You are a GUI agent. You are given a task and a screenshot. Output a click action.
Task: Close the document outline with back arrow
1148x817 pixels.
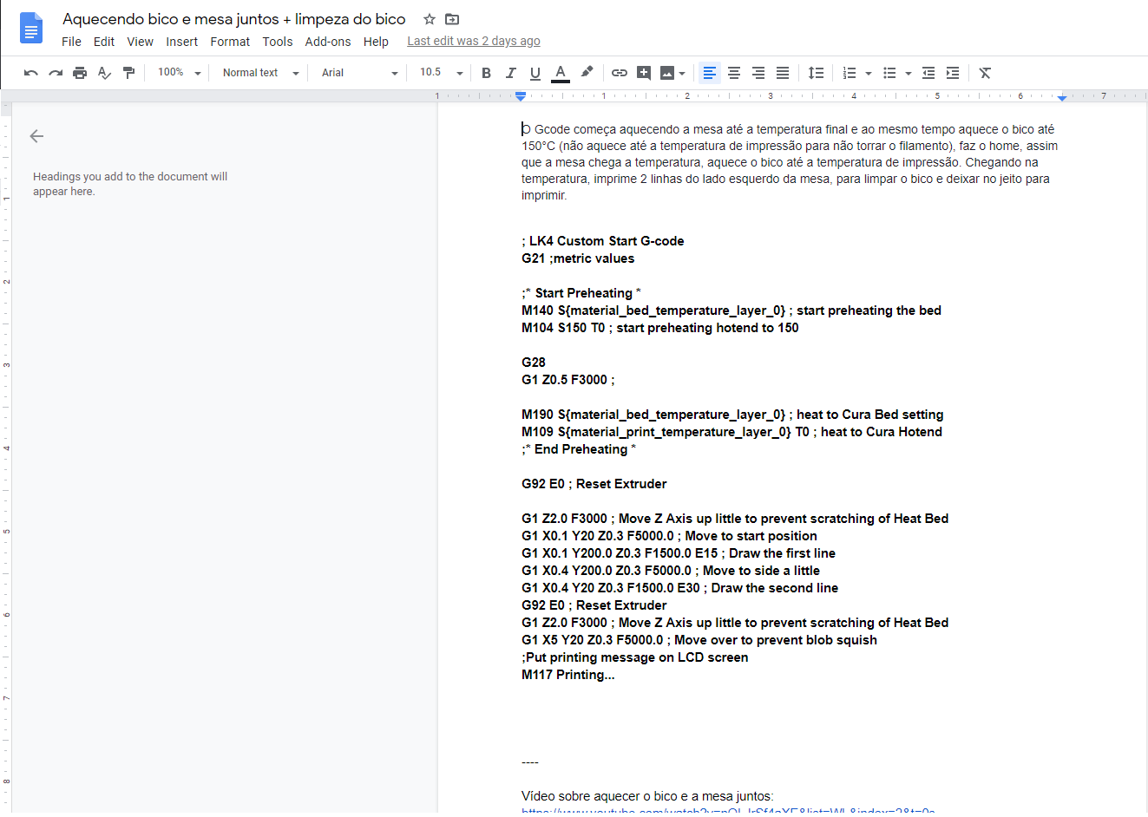coord(36,136)
